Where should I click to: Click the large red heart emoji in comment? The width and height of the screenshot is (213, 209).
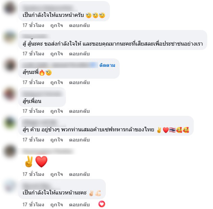point(42,161)
